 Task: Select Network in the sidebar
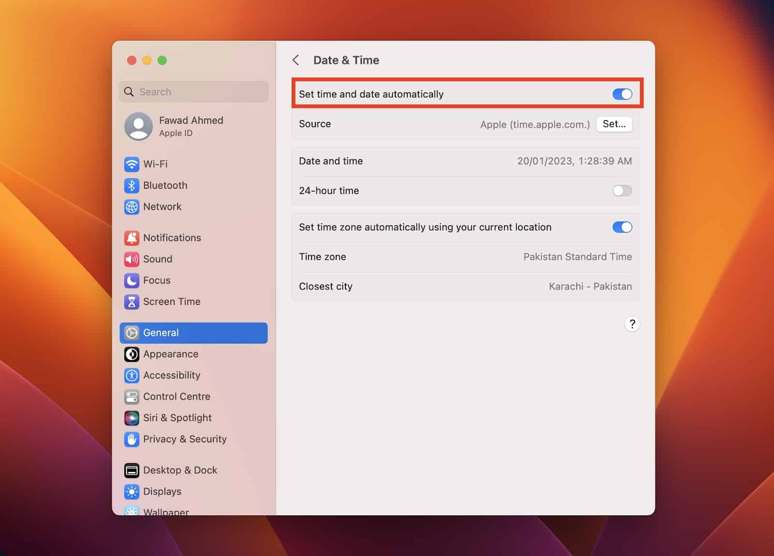click(193, 207)
